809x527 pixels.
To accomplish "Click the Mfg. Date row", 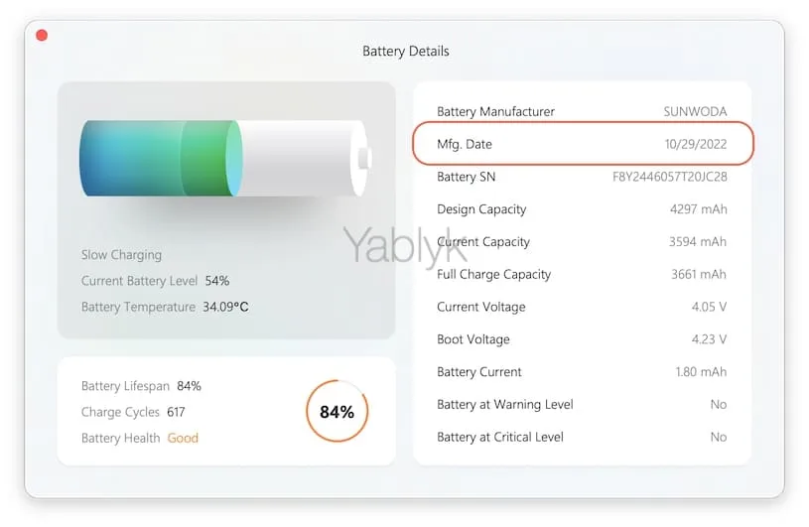I will click(582, 144).
